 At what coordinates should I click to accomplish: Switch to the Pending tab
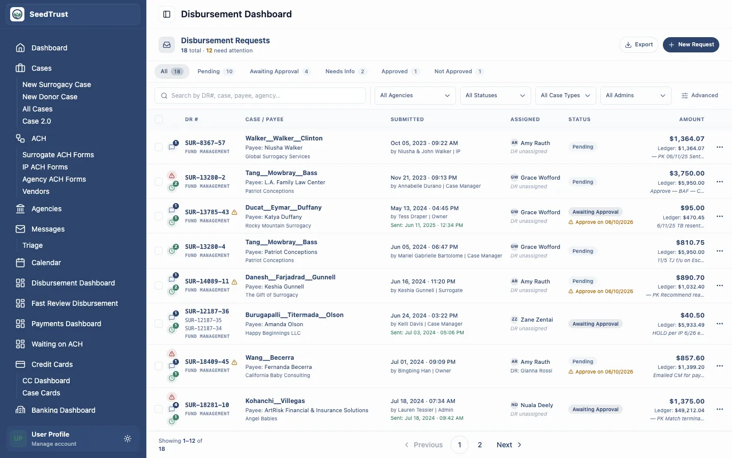coord(216,71)
